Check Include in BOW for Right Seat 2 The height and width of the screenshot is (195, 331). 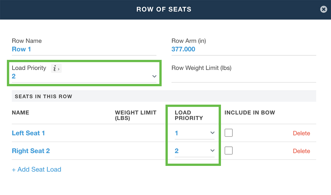pos(228,151)
